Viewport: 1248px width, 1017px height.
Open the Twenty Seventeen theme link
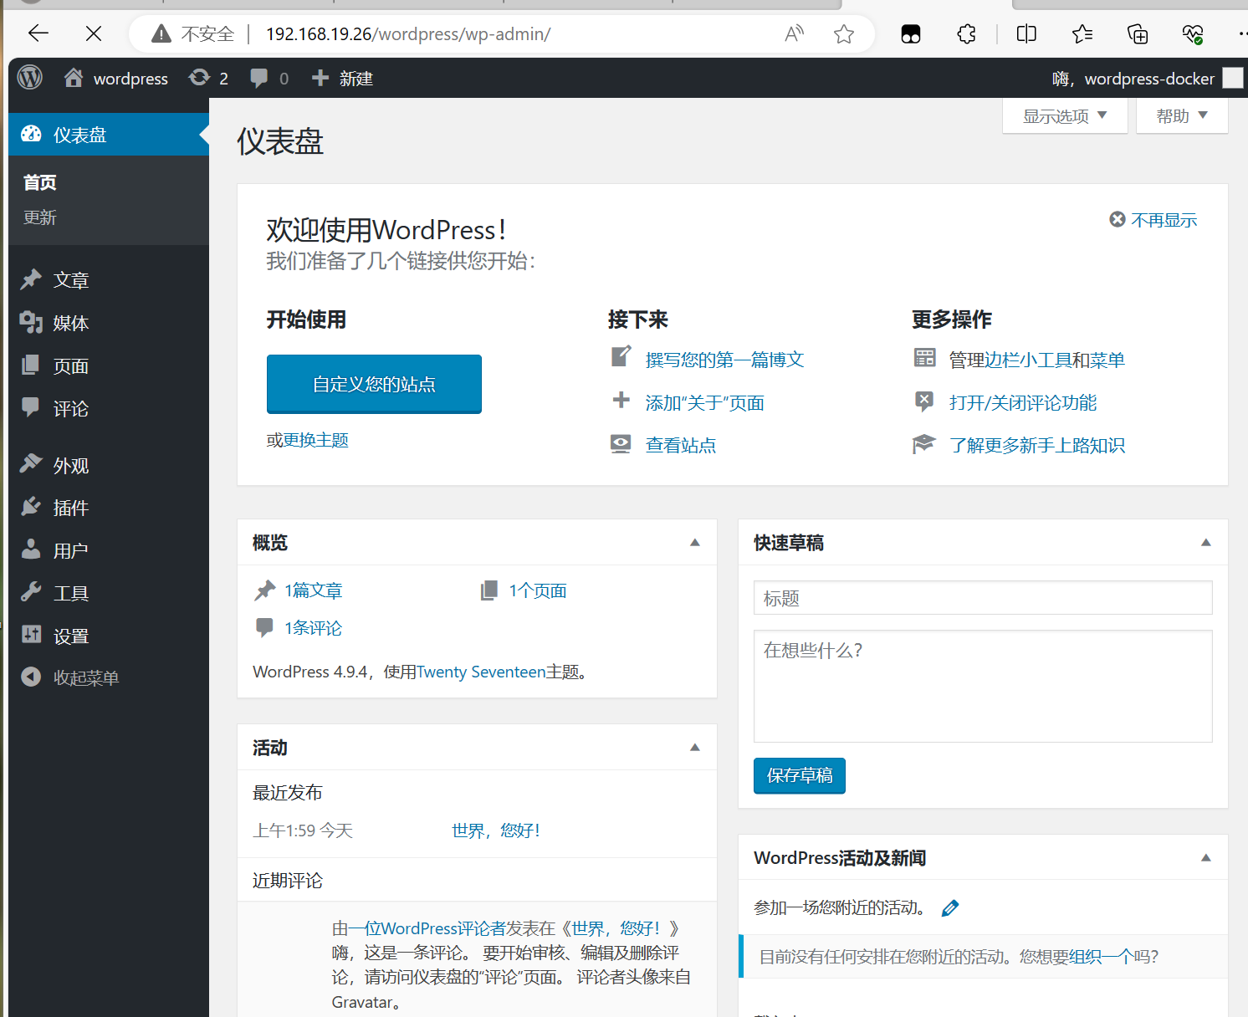pos(481,672)
